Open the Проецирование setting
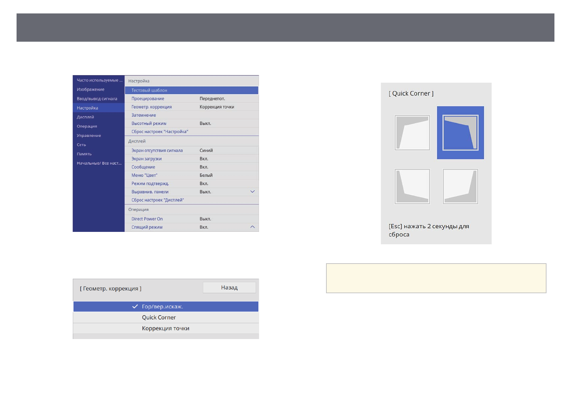Image resolution: width=581 pixels, height=410 pixels. click(x=148, y=99)
